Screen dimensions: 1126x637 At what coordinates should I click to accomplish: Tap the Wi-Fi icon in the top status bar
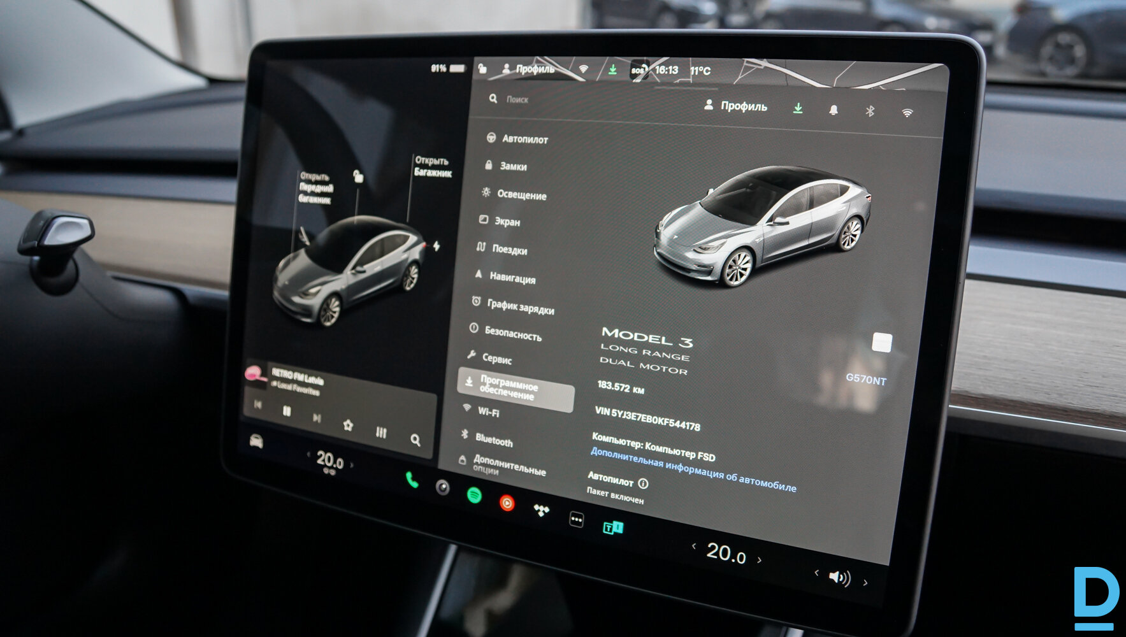pyautogui.click(x=583, y=69)
